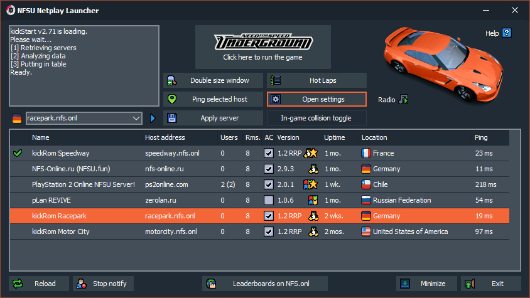Select the kickRom Motor City server name

[60, 231]
